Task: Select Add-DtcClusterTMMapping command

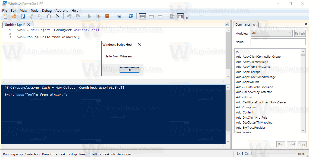Action: pos(254,122)
